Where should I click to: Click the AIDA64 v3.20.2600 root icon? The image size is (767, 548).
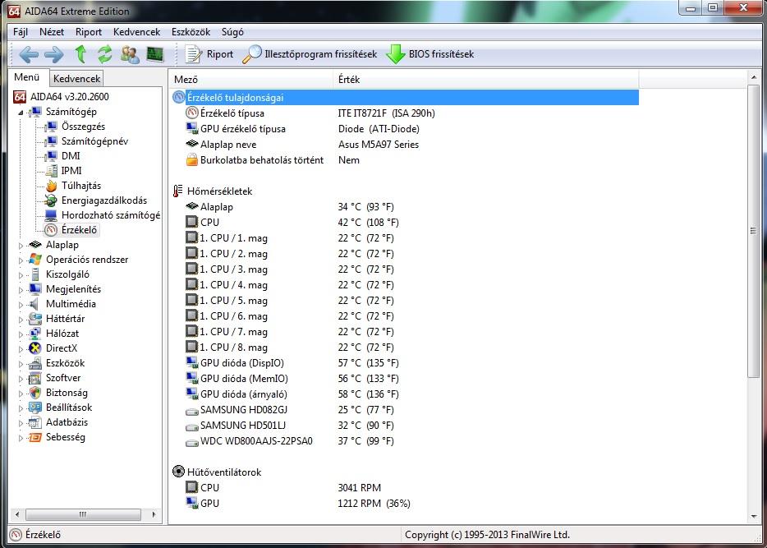[x=20, y=97]
